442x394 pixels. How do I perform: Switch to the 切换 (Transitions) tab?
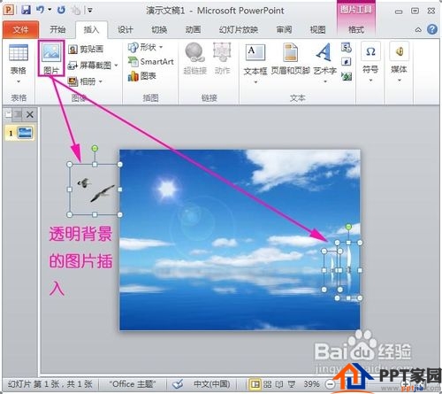pyautogui.click(x=159, y=29)
